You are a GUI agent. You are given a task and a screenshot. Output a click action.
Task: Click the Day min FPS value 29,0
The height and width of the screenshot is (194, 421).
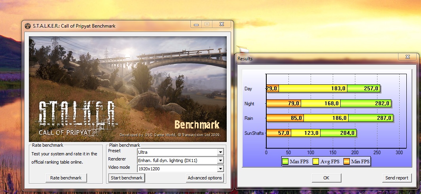(272, 89)
